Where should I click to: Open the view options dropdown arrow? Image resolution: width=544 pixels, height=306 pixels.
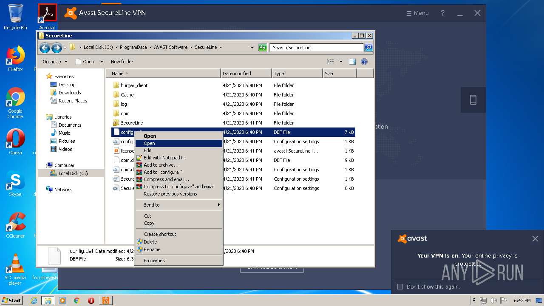click(x=341, y=62)
